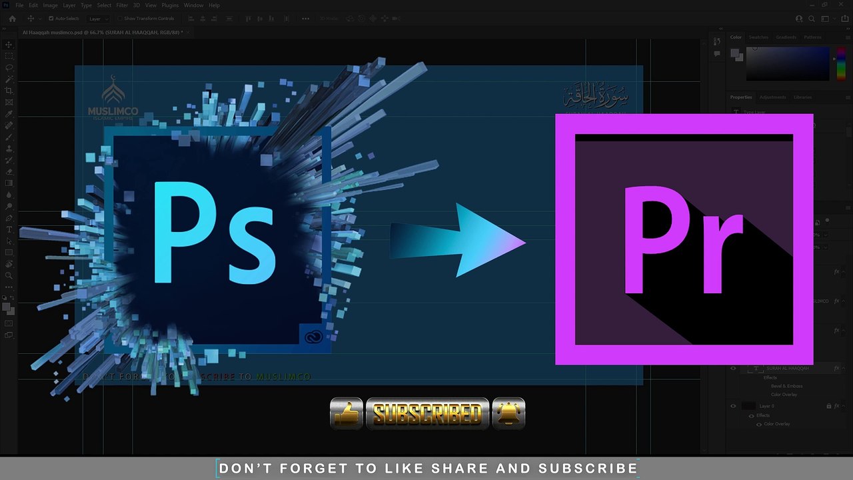Select the Horizontal Type tool
This screenshot has width=853, height=480.
[9, 230]
